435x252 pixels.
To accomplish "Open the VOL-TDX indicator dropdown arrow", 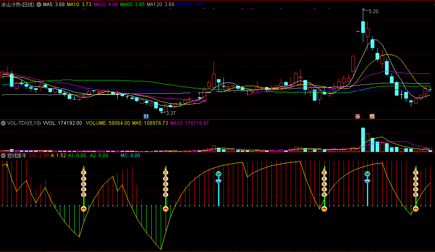I will pos(3,123).
